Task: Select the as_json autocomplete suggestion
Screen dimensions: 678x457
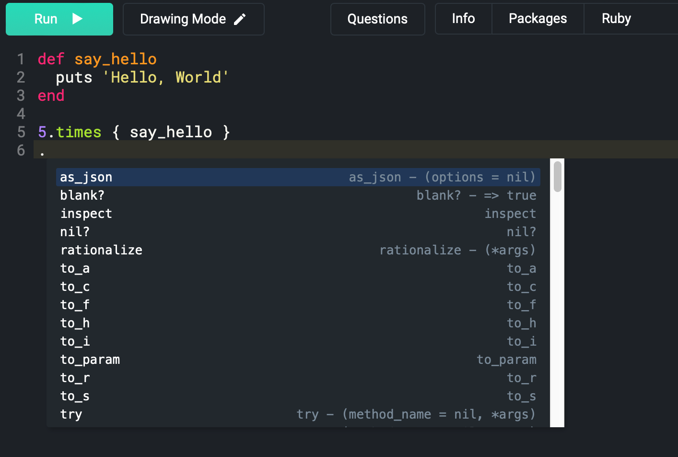Action: (298, 177)
